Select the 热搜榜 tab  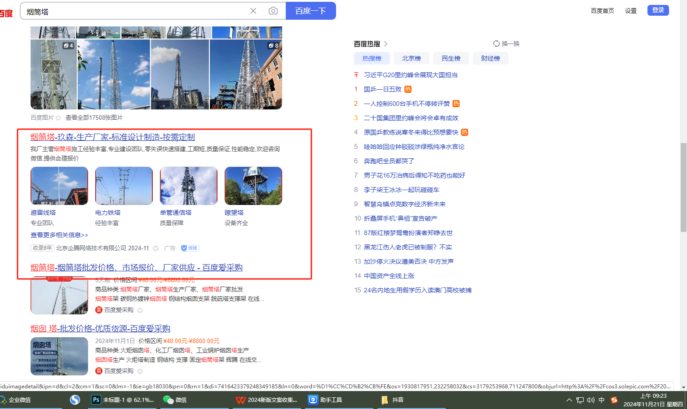(x=372, y=58)
